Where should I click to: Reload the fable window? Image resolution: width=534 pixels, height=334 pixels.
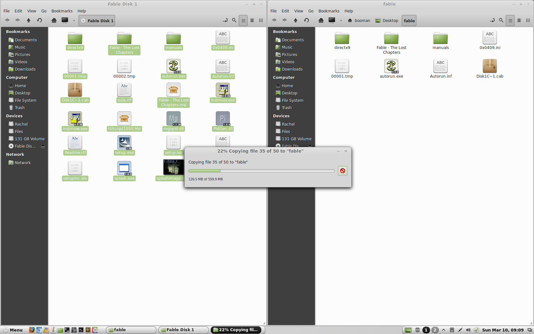click(306, 20)
